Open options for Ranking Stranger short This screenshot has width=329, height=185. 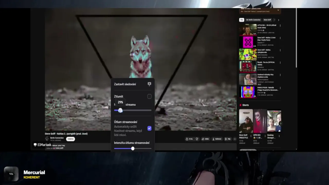pos(279,136)
